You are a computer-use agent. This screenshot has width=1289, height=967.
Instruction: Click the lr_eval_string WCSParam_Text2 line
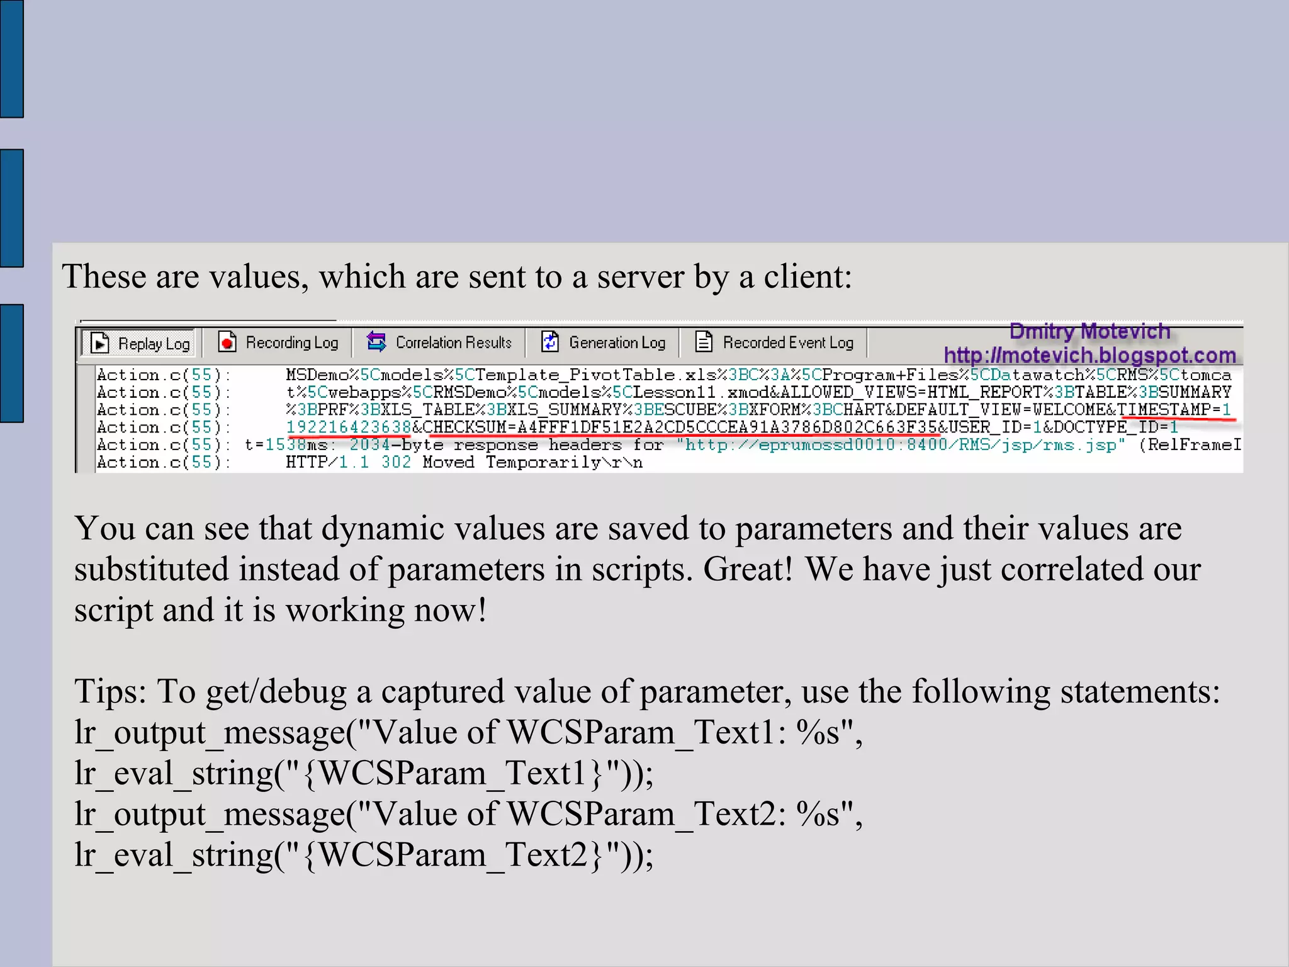click(364, 856)
